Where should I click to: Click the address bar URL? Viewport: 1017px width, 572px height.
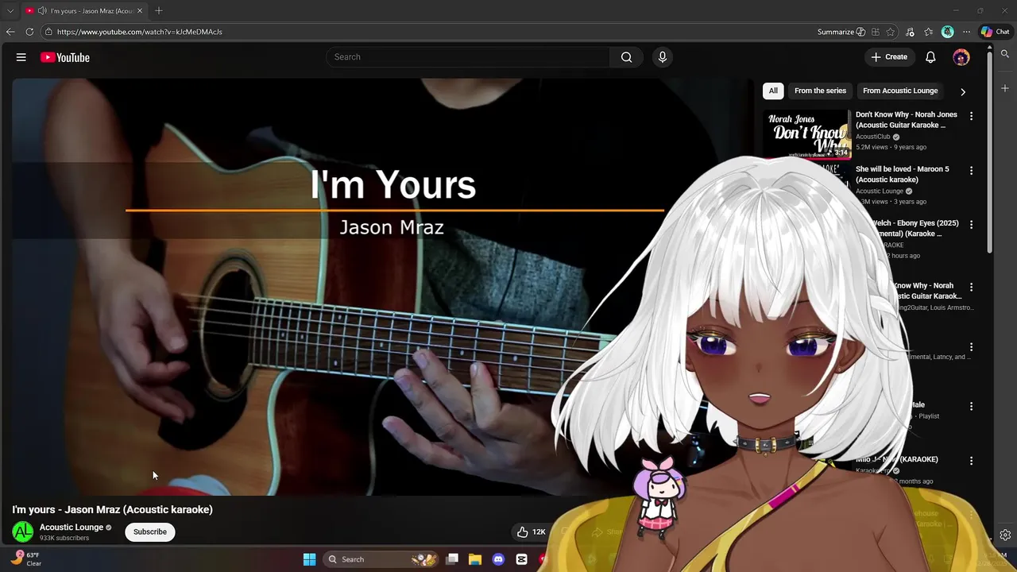(x=140, y=32)
